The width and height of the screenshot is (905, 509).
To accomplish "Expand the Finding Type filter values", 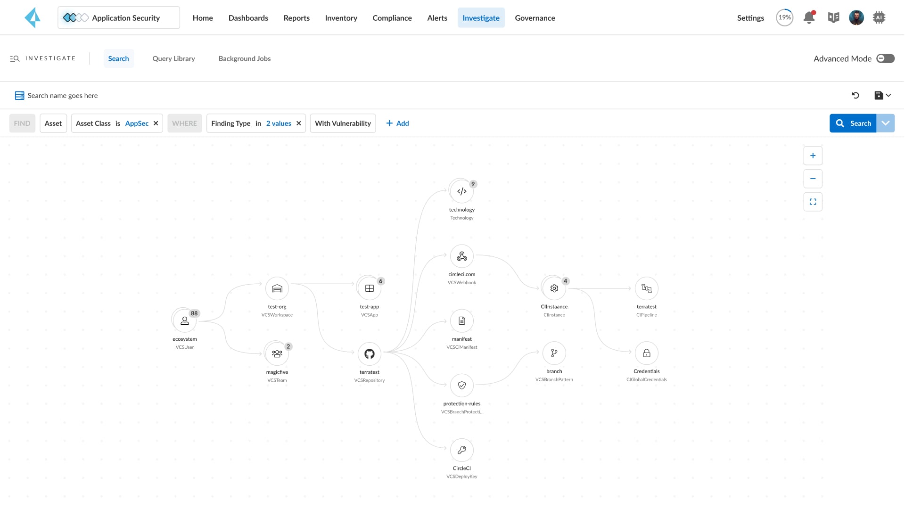I will coord(278,123).
